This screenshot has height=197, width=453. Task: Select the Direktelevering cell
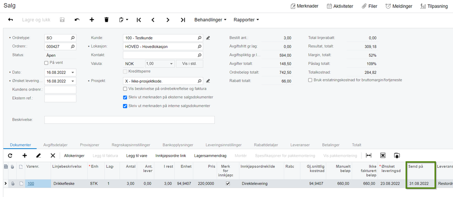click(x=261, y=183)
